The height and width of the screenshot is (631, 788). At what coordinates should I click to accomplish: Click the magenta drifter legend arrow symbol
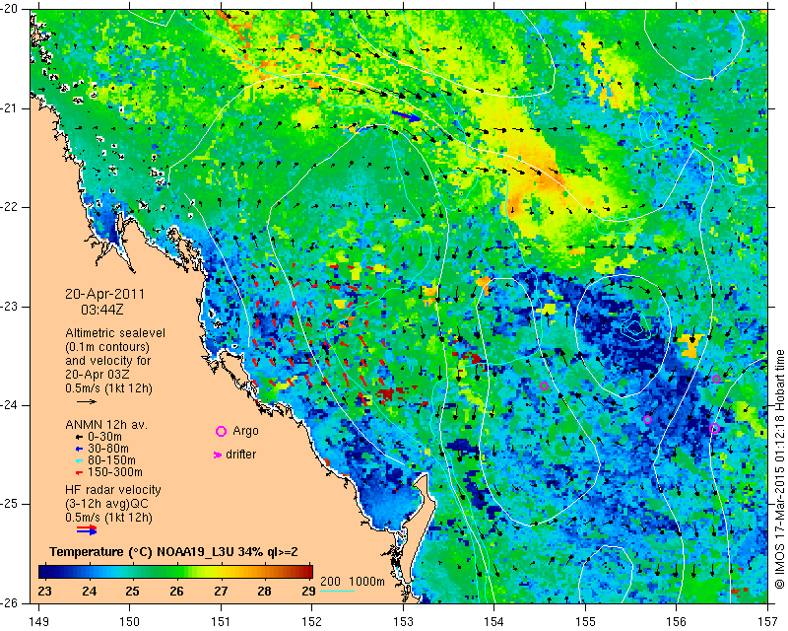click(x=218, y=455)
